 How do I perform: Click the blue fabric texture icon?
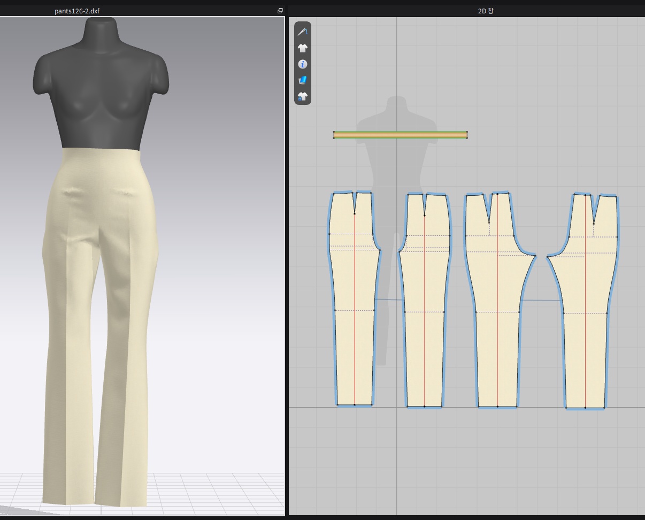click(x=303, y=80)
